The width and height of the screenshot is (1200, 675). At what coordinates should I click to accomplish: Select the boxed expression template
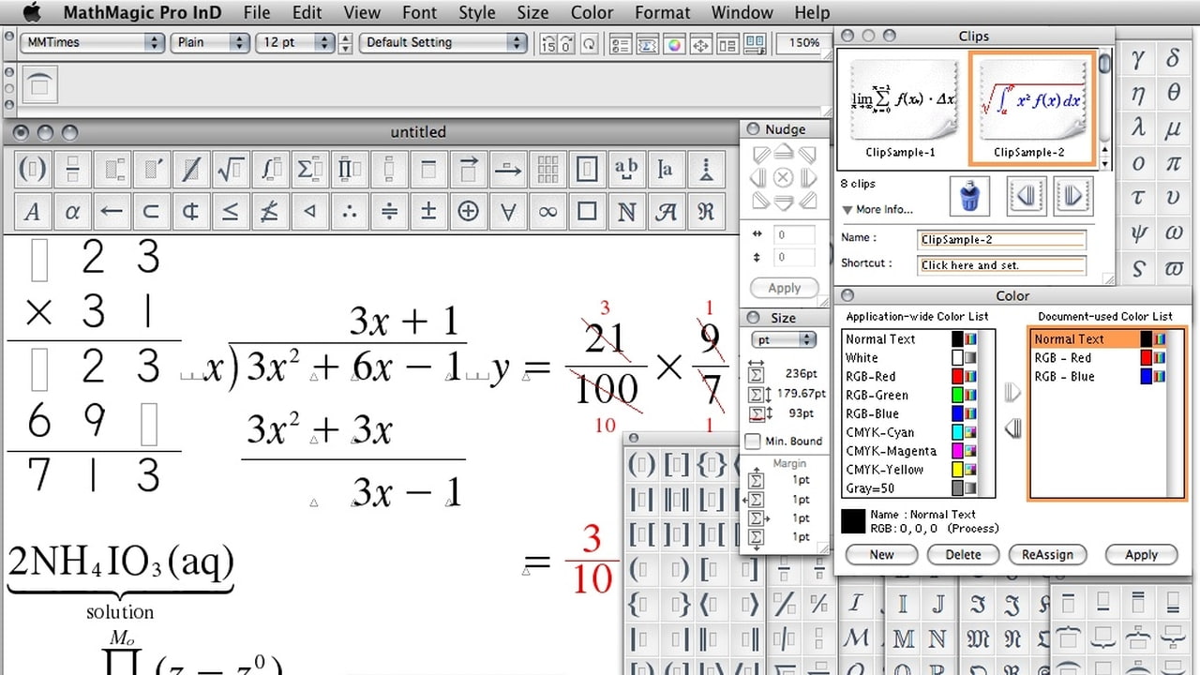(587, 170)
